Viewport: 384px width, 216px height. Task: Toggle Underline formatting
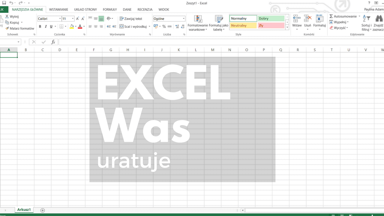(51, 26)
